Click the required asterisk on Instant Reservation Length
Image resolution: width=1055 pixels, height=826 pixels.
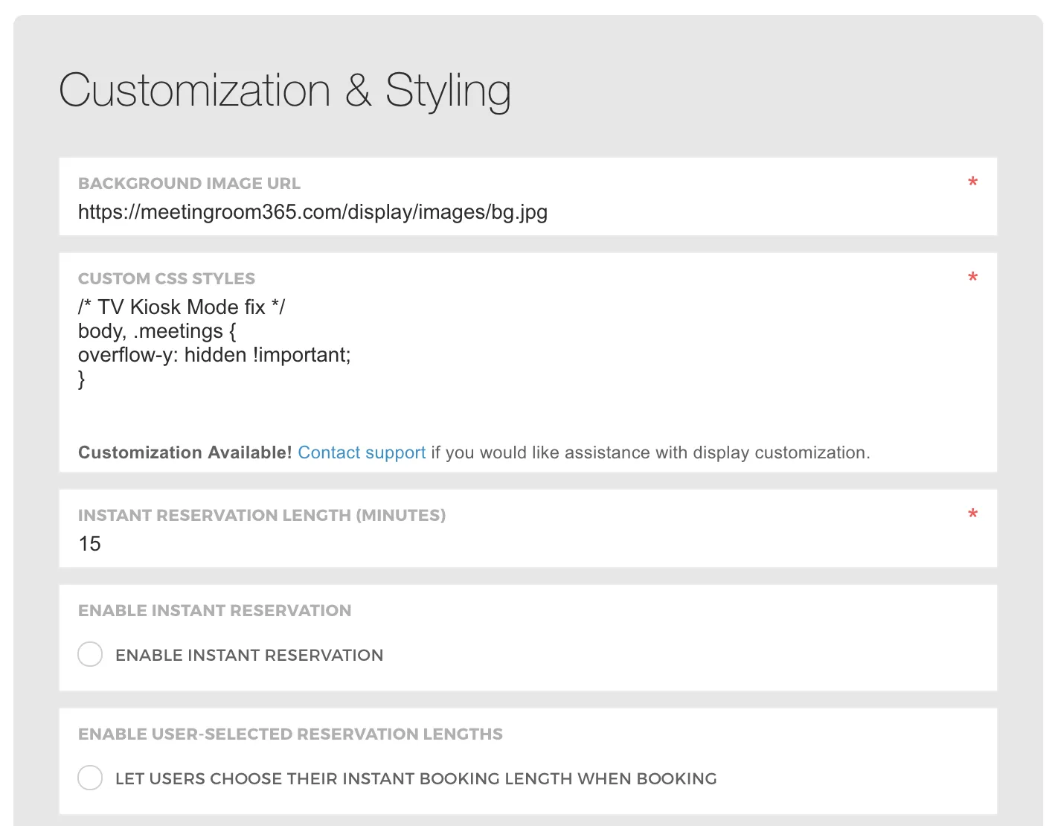coord(972,515)
